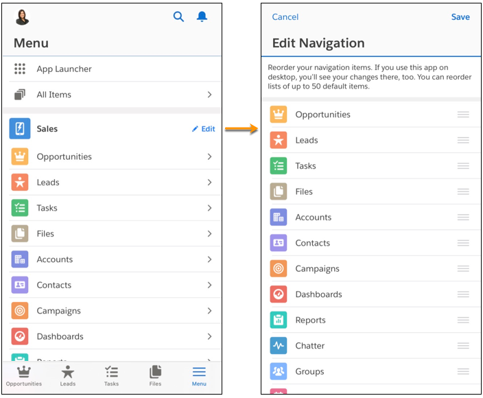Select App Launcher text label

point(64,69)
